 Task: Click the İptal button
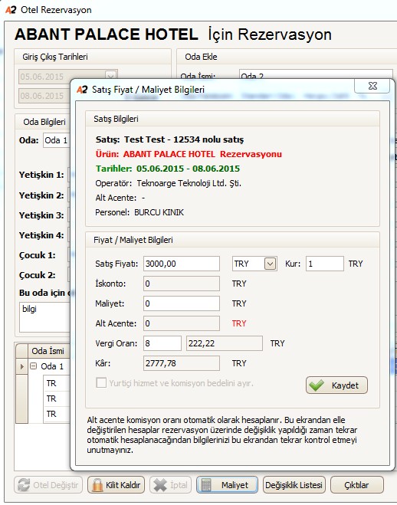click(171, 485)
